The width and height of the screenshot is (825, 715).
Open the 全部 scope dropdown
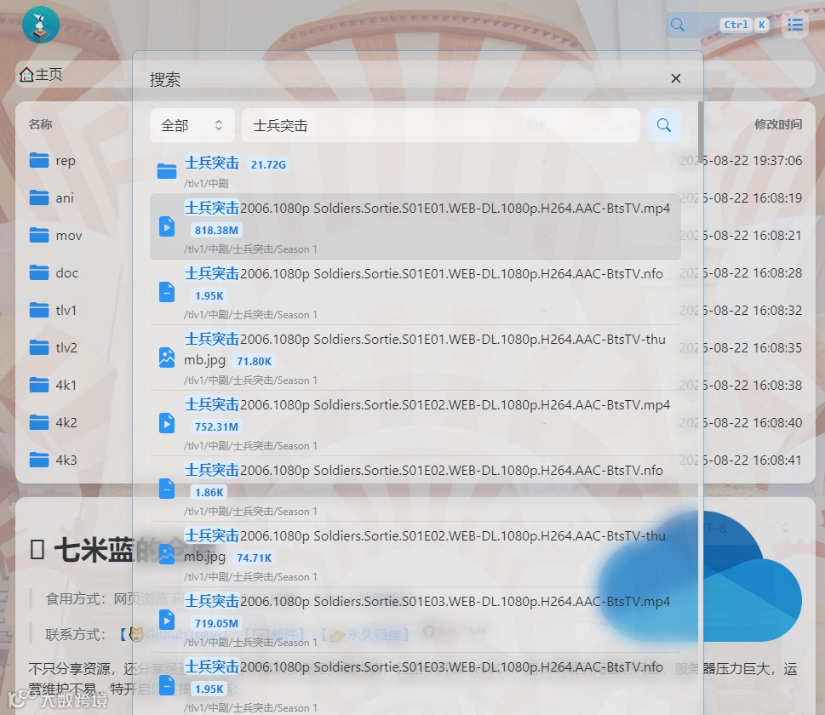click(x=192, y=125)
